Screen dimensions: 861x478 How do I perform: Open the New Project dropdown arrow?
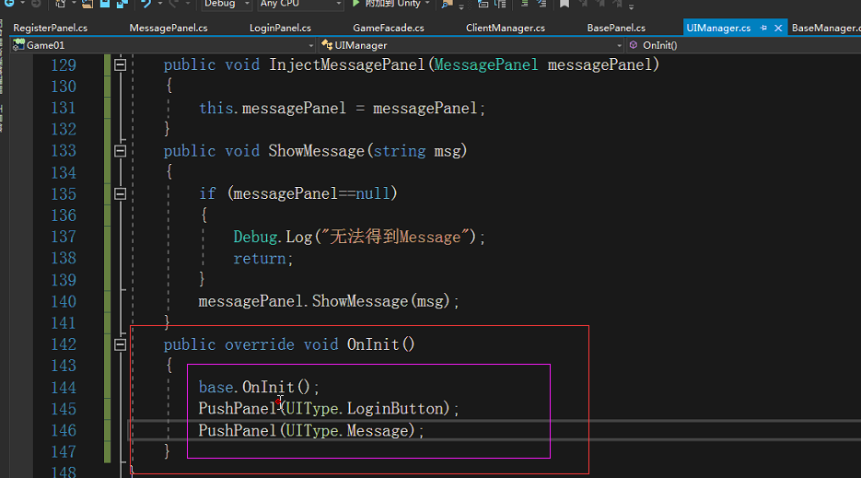74,4
